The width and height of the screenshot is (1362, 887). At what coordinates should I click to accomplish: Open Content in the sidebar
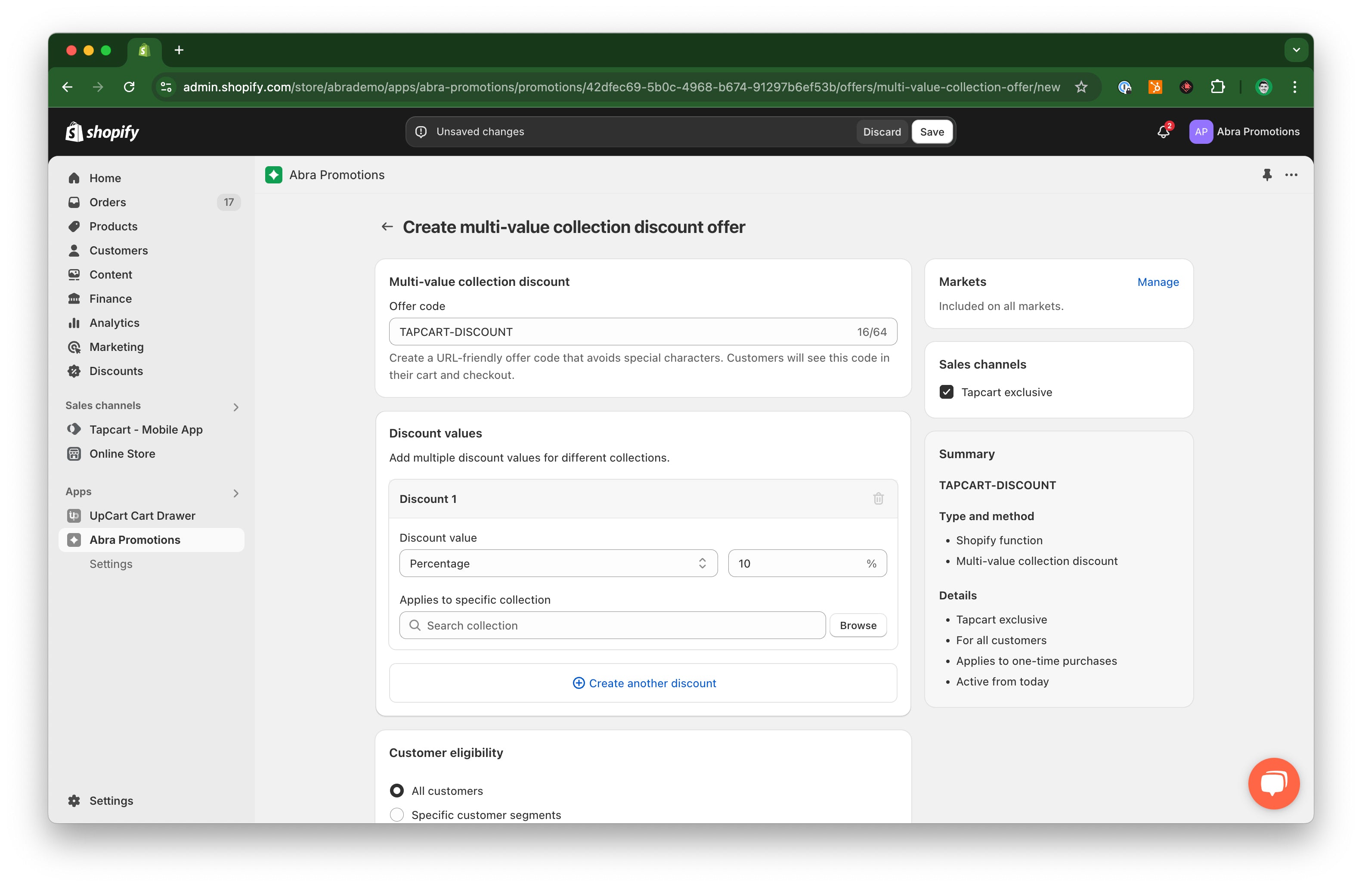(152, 275)
